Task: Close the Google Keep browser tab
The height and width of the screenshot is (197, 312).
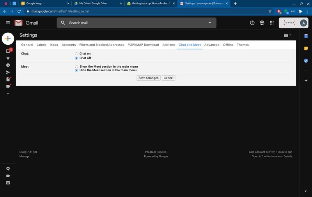Action: click(x=68, y=4)
